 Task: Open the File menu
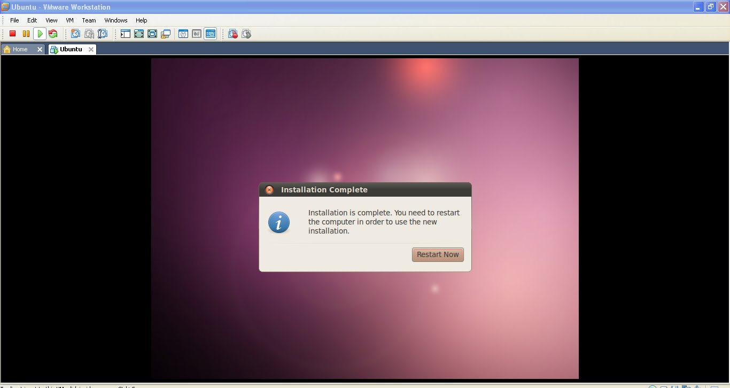14,20
